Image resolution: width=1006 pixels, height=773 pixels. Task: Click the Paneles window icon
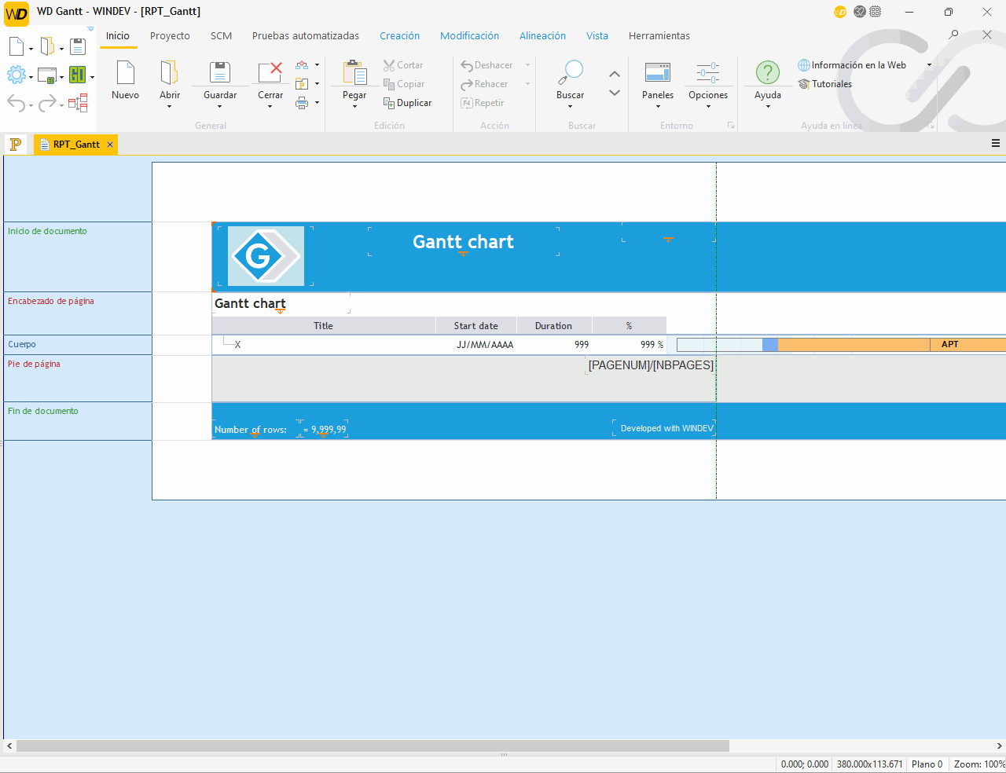click(x=658, y=72)
